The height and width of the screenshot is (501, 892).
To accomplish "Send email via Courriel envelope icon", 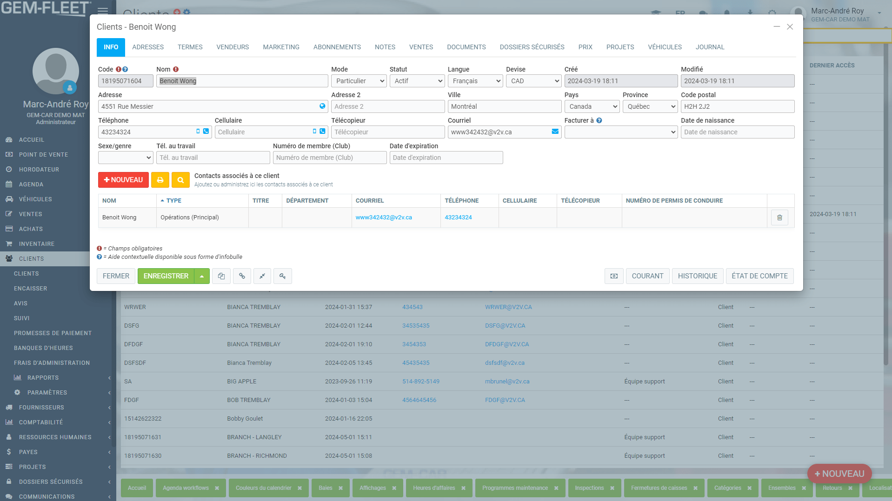I will pyautogui.click(x=555, y=132).
